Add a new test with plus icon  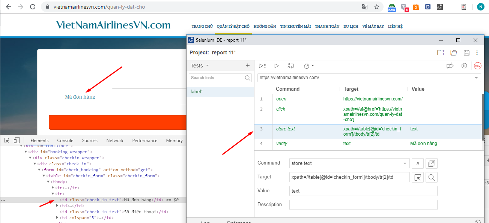(x=248, y=66)
